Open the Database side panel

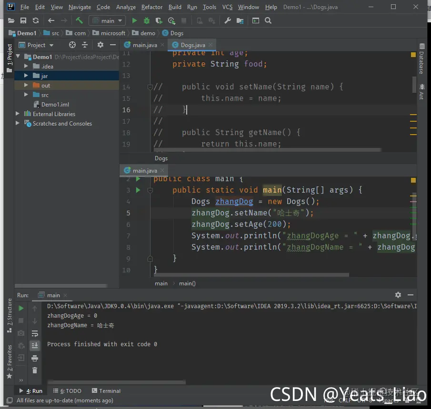click(x=421, y=58)
